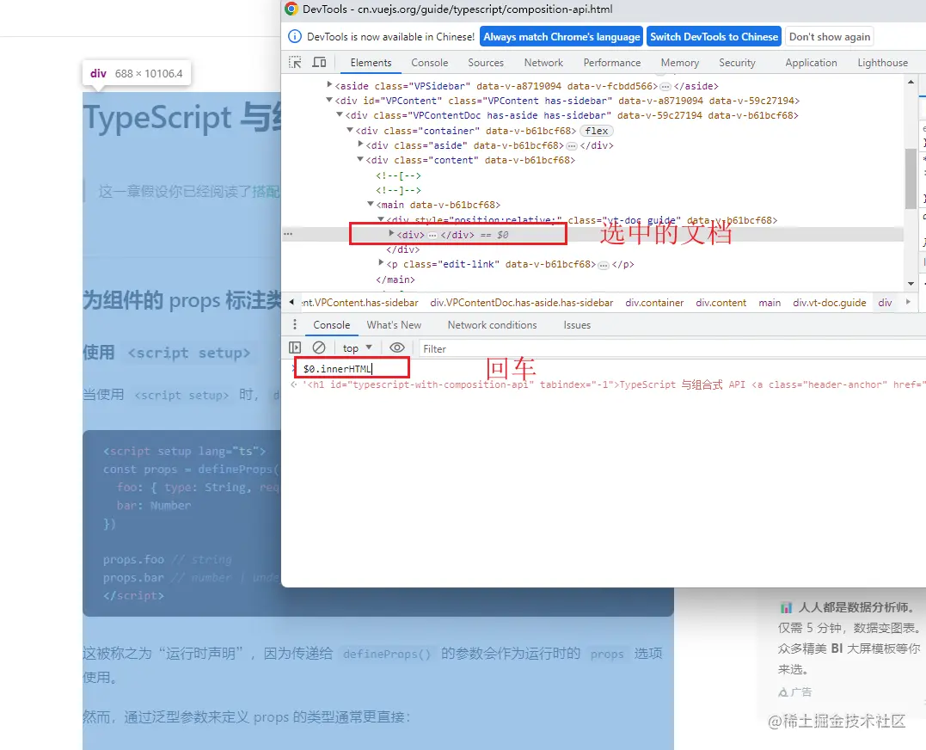Open the Issues drawer tab
This screenshot has width=926, height=750.
577,325
